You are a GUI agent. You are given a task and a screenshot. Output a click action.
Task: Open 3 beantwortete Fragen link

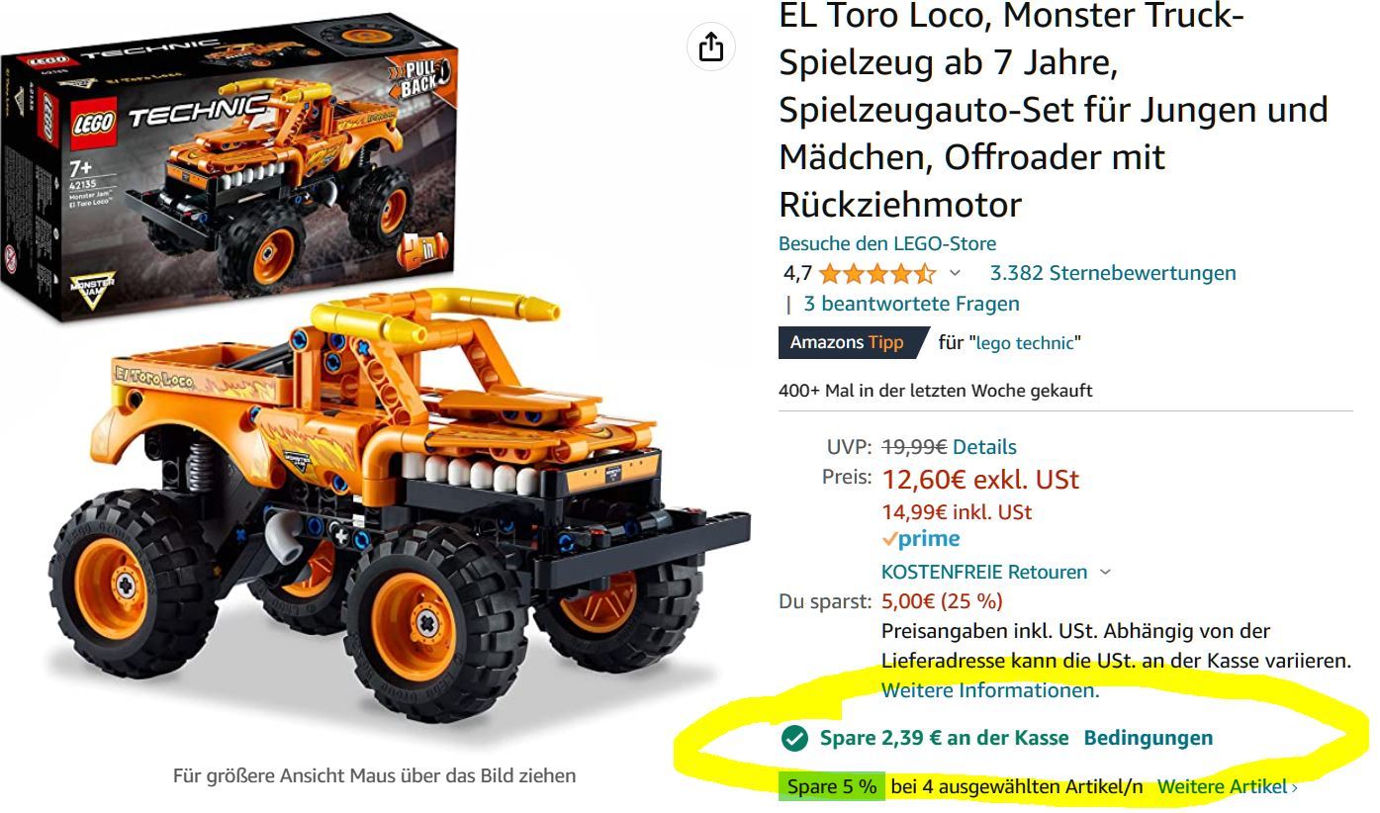coord(911,304)
